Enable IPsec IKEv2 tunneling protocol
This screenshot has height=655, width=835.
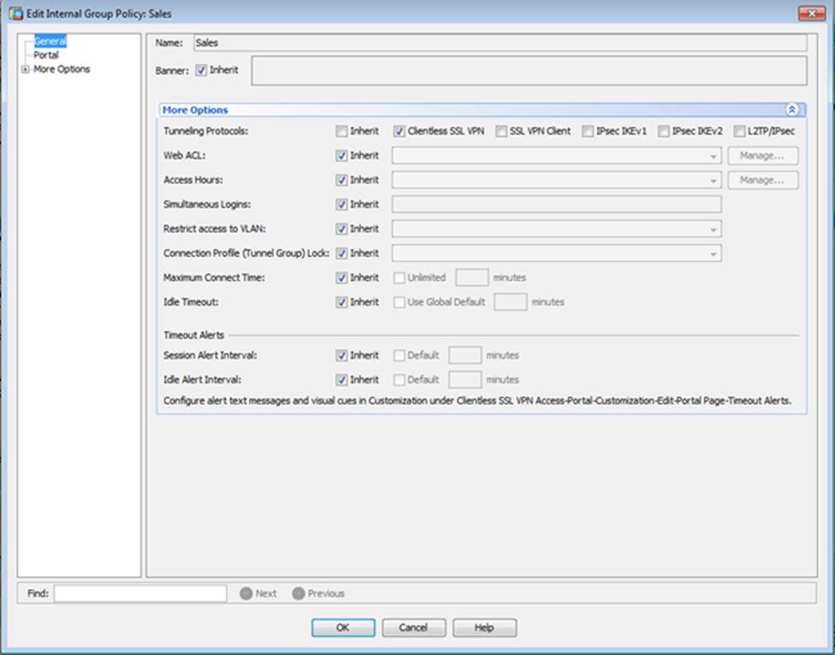click(663, 132)
